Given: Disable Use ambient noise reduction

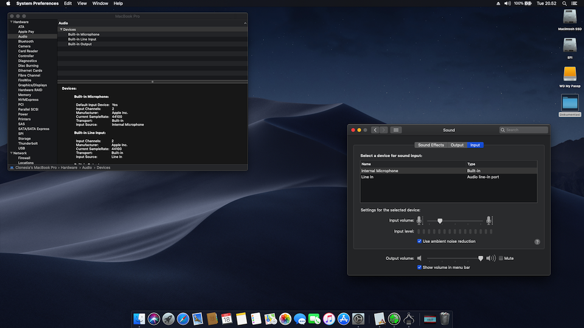Looking at the screenshot, I should [x=420, y=241].
